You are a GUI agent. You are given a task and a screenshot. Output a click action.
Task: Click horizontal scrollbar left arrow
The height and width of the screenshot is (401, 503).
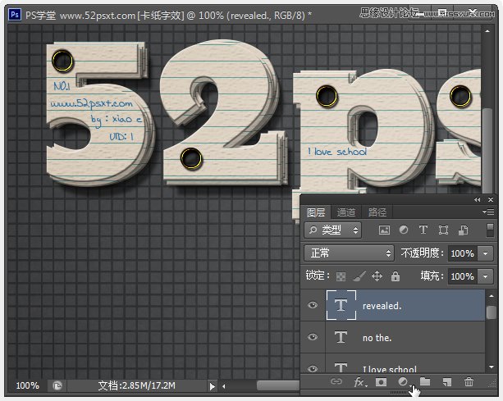[x=223, y=386]
